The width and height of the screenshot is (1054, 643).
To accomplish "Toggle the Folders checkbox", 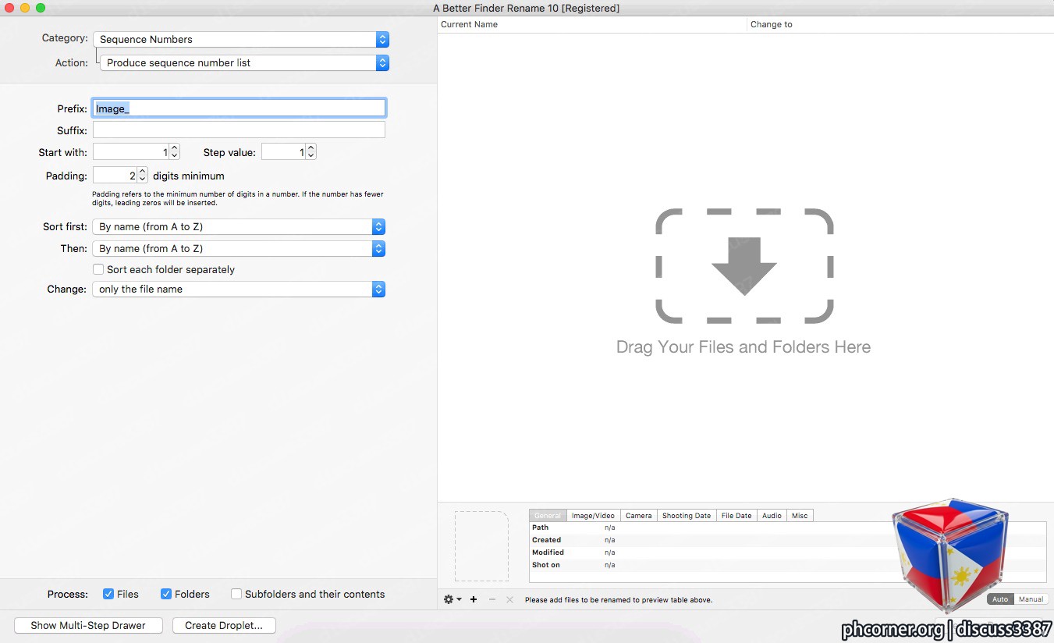I will [166, 594].
